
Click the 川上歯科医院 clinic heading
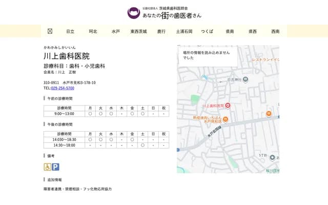pyautogui.click(x=67, y=56)
